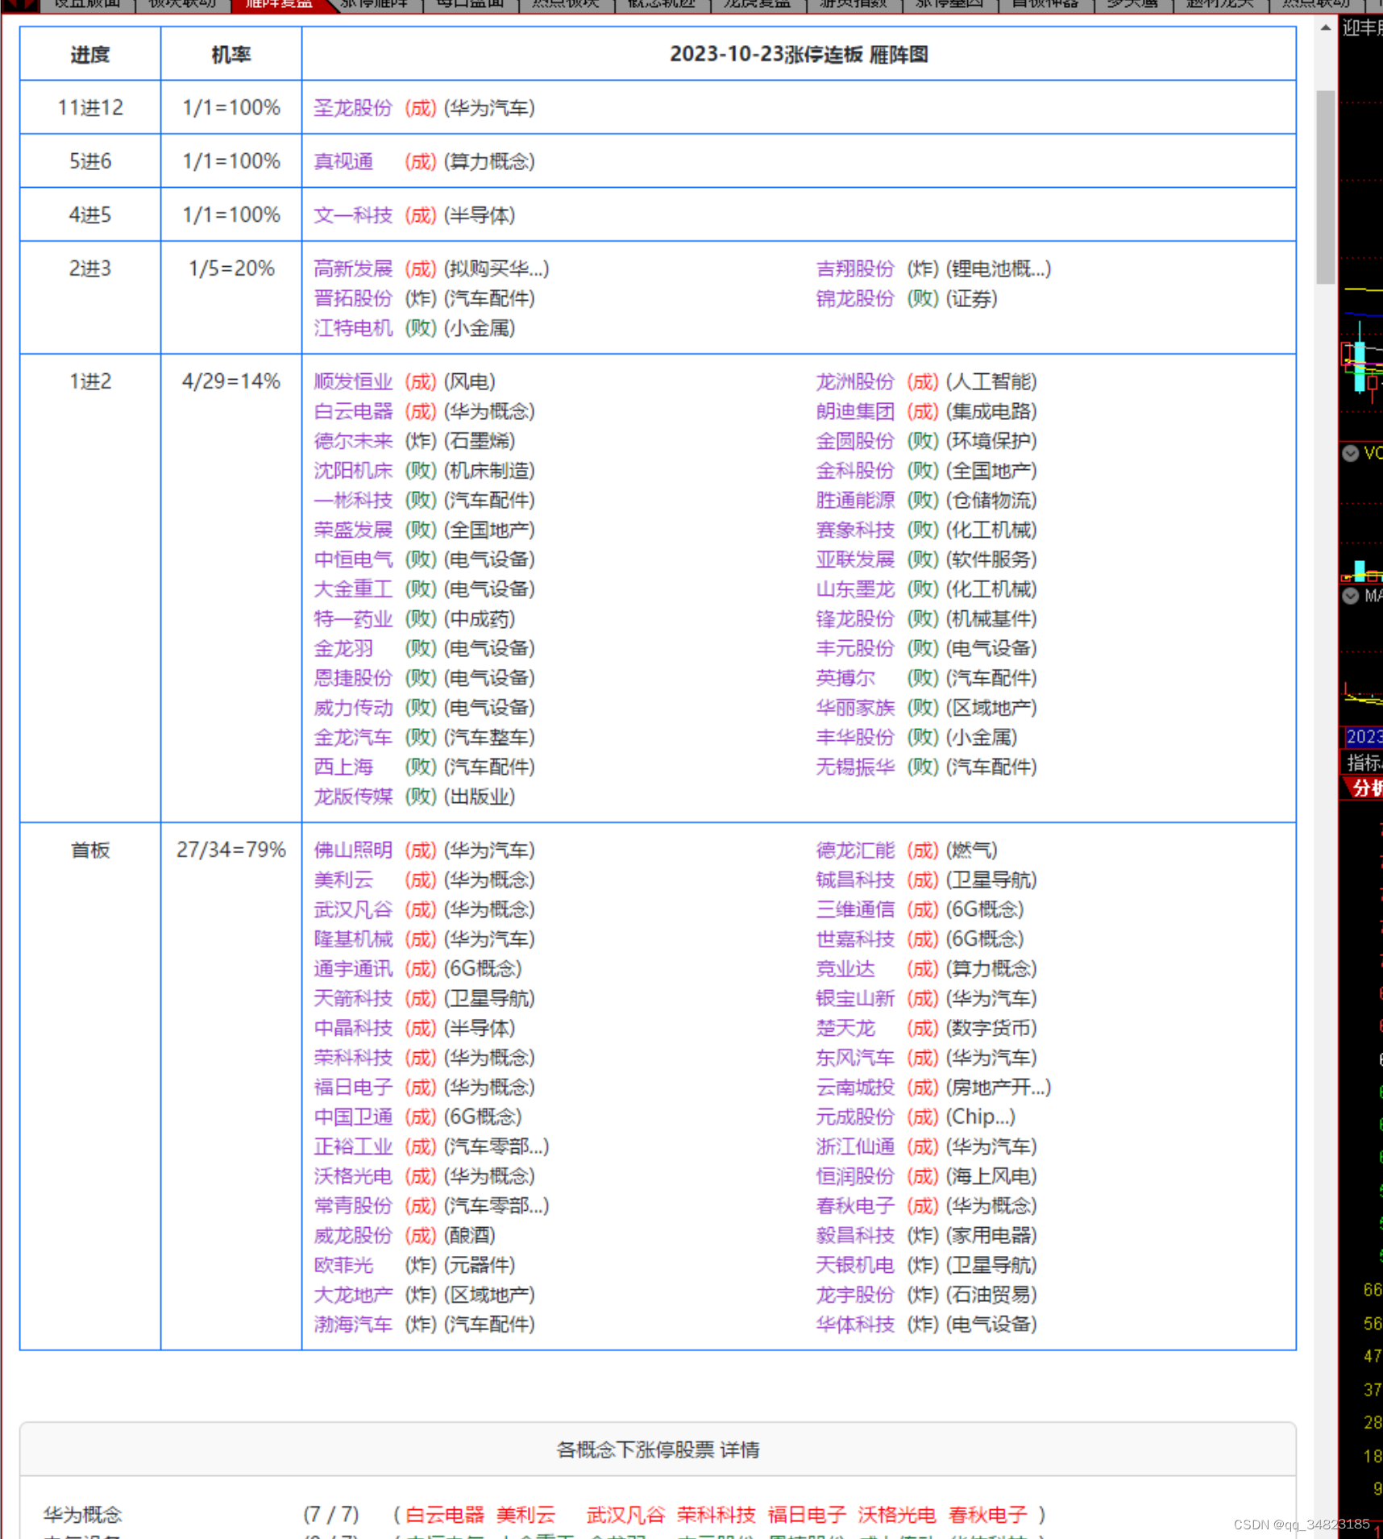Open stock 中国卫通
This screenshot has height=1539, width=1383.
(353, 1117)
